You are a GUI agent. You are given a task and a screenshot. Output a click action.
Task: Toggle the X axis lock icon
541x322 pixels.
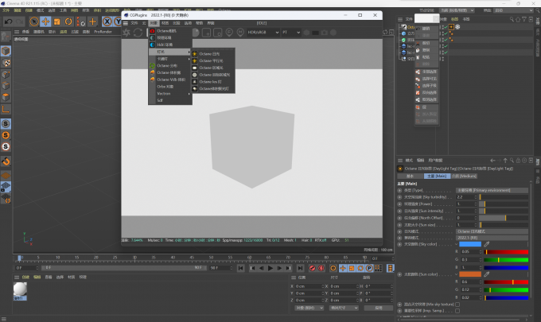107,21
